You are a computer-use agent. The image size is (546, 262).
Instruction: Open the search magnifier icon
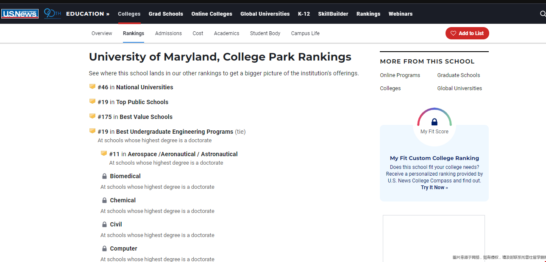tap(543, 14)
